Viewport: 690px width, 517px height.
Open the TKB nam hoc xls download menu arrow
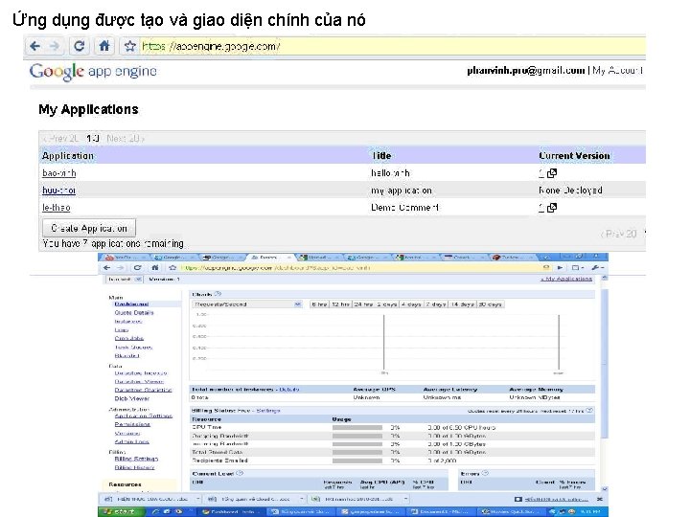pos(405,499)
